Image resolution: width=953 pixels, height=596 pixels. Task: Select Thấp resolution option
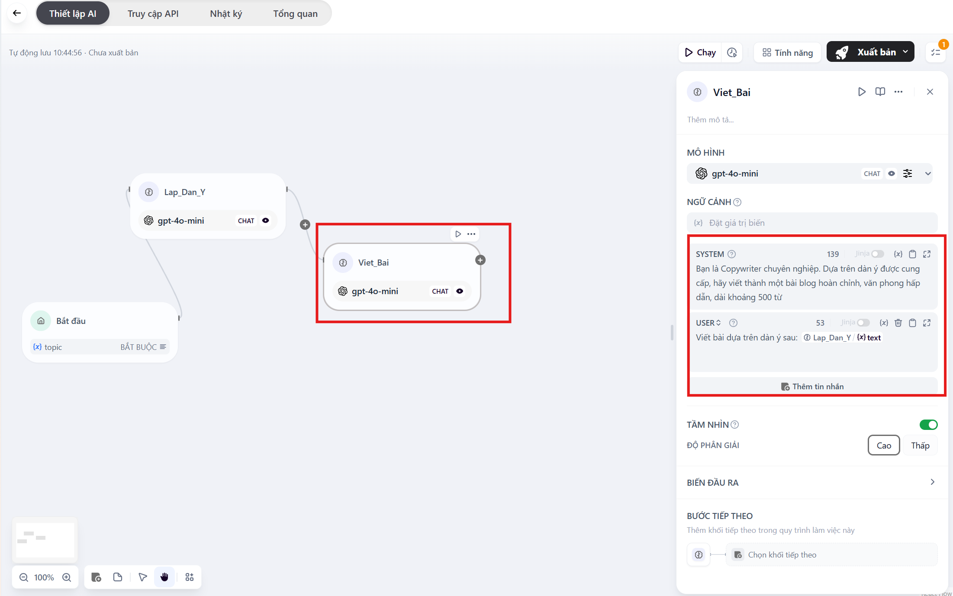click(x=920, y=445)
